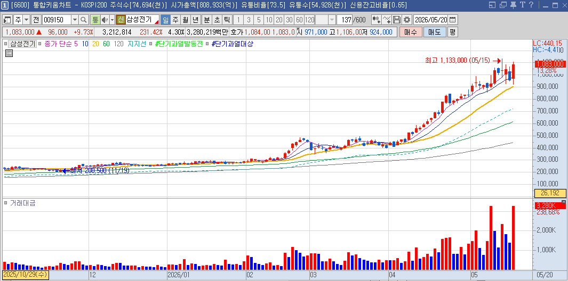Select the 초 second period
Viewport: 568px width, 281px height.
pyautogui.click(x=217, y=20)
